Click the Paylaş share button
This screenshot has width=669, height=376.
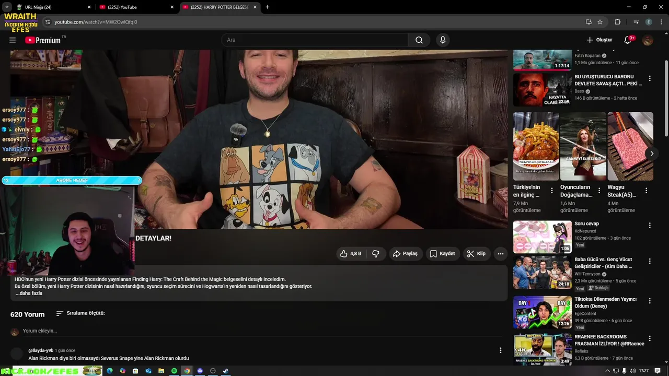click(405, 254)
